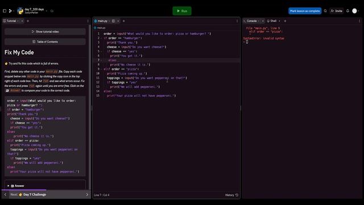Click the Python project logo
Viewport: 364px width, 205px height.
(20, 11)
